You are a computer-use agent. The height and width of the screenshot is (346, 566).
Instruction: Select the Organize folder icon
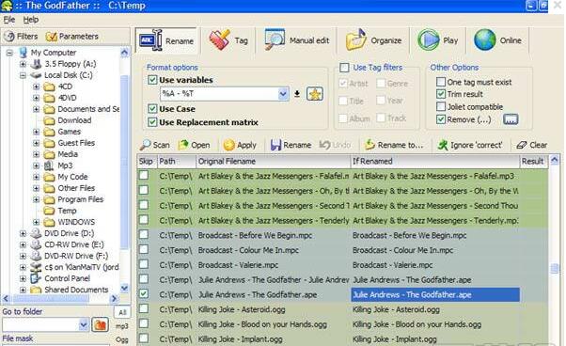[356, 40]
